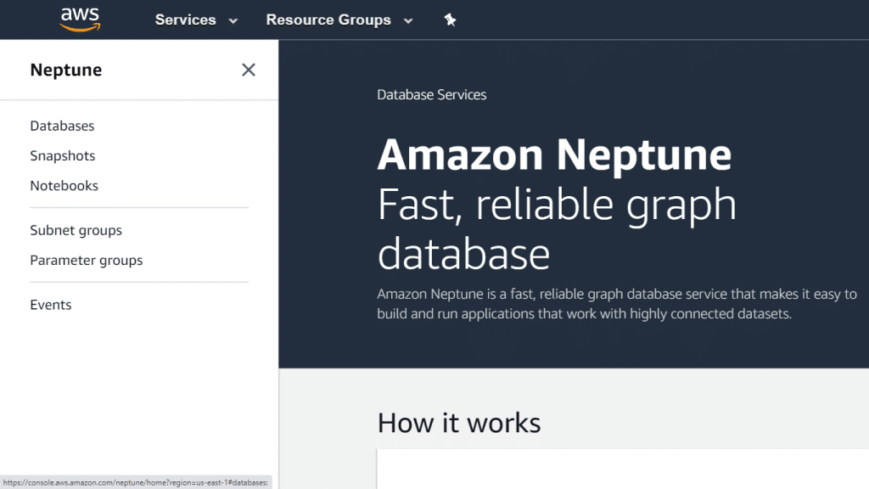The height and width of the screenshot is (489, 869).
Task: Open the Resource Groups menu
Action: (x=328, y=20)
